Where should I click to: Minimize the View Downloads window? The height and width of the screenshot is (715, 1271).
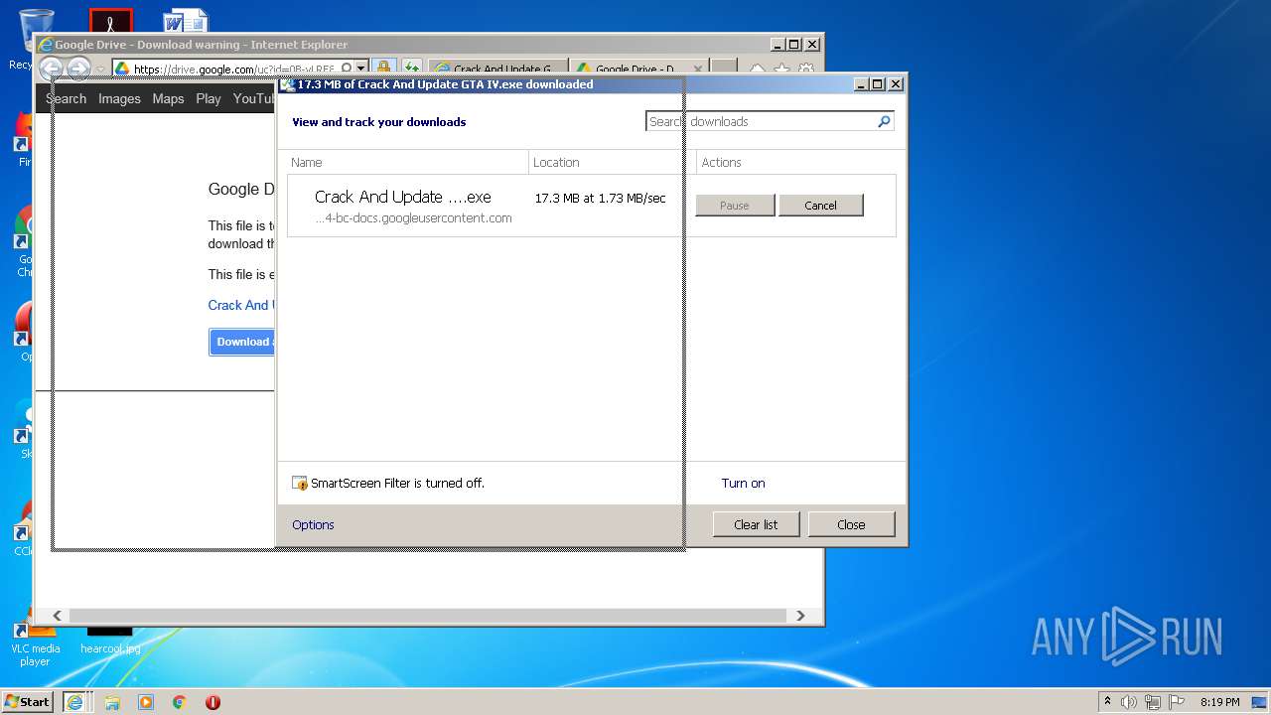click(x=861, y=84)
